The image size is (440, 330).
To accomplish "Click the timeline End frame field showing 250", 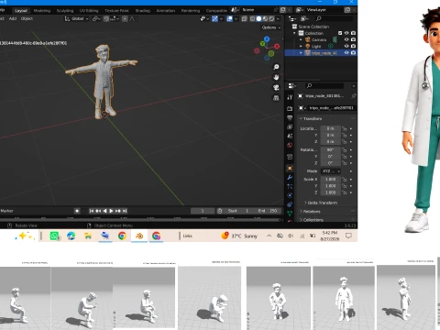I will pyautogui.click(x=268, y=211).
